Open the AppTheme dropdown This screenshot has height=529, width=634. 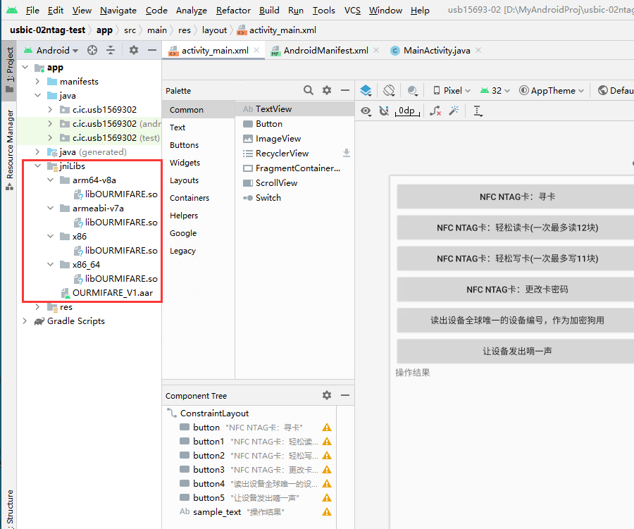click(x=552, y=91)
